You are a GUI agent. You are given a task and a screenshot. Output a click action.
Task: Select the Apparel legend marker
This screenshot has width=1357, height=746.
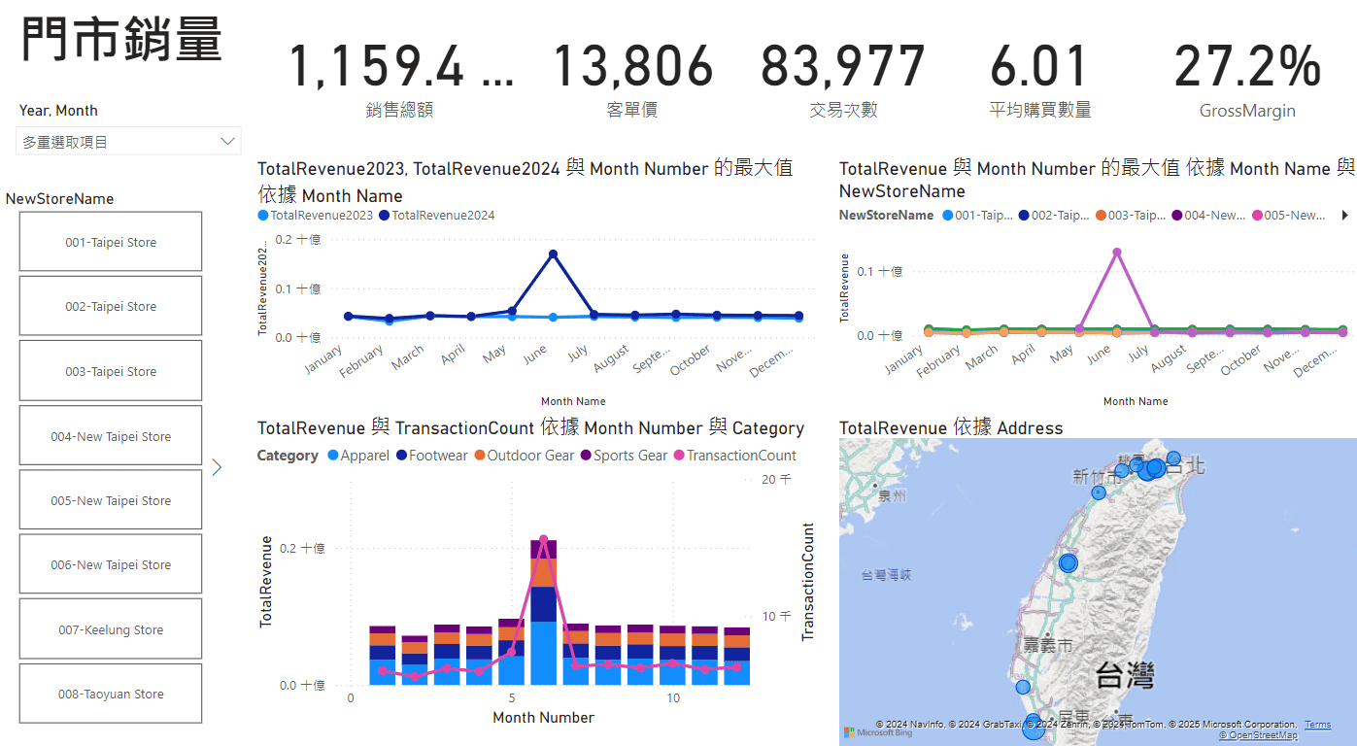click(333, 456)
